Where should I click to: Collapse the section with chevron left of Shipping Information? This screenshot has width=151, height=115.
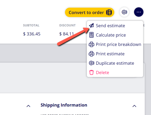tap(28, 106)
